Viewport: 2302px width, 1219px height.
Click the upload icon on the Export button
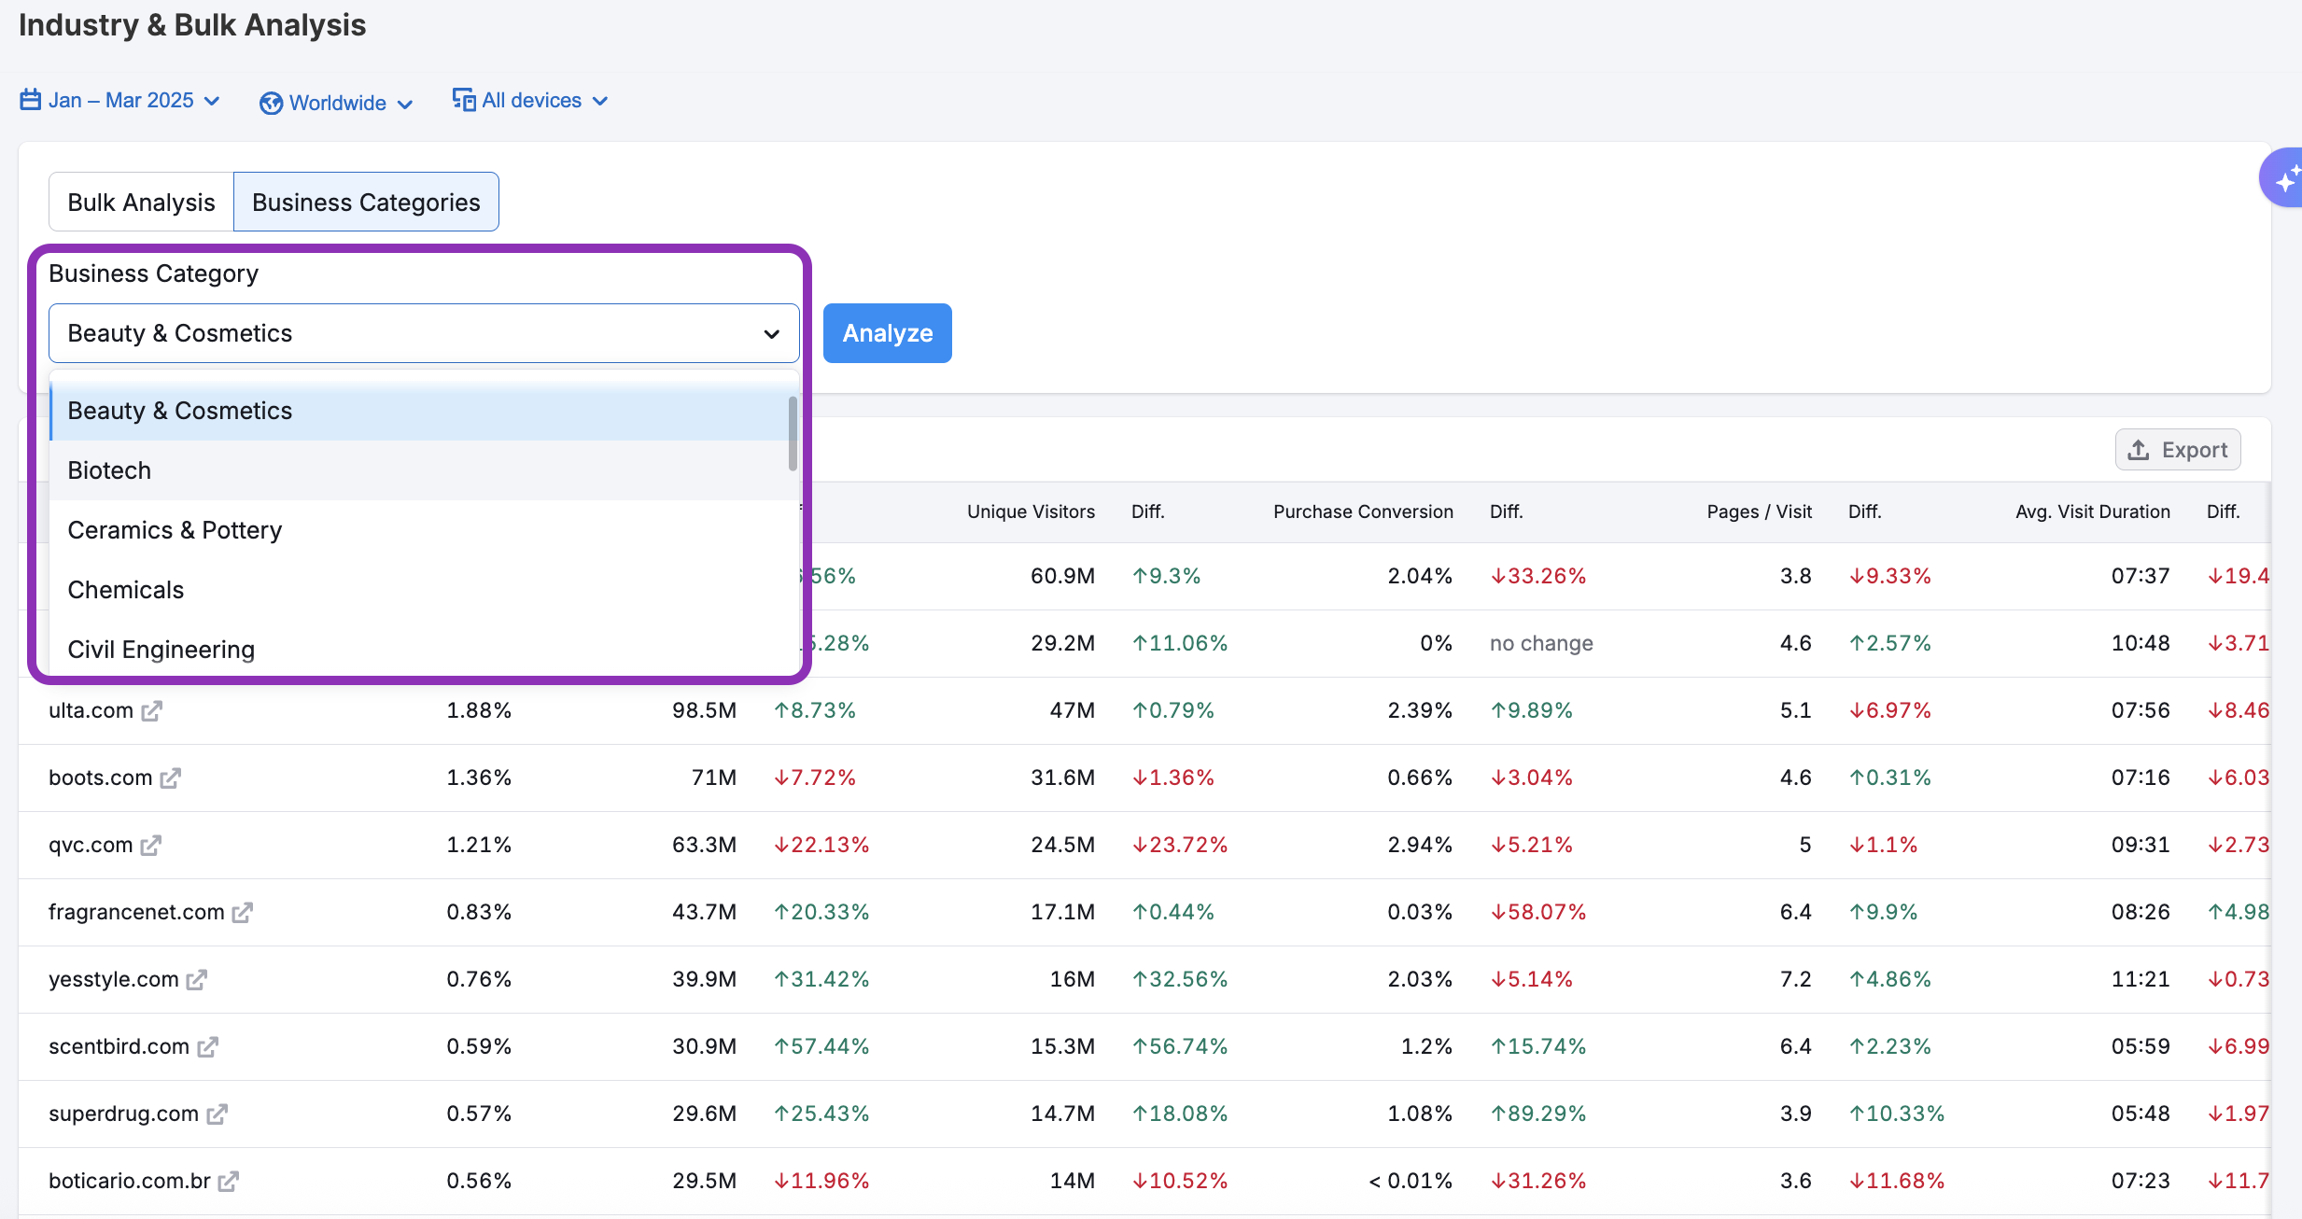[x=2139, y=449]
